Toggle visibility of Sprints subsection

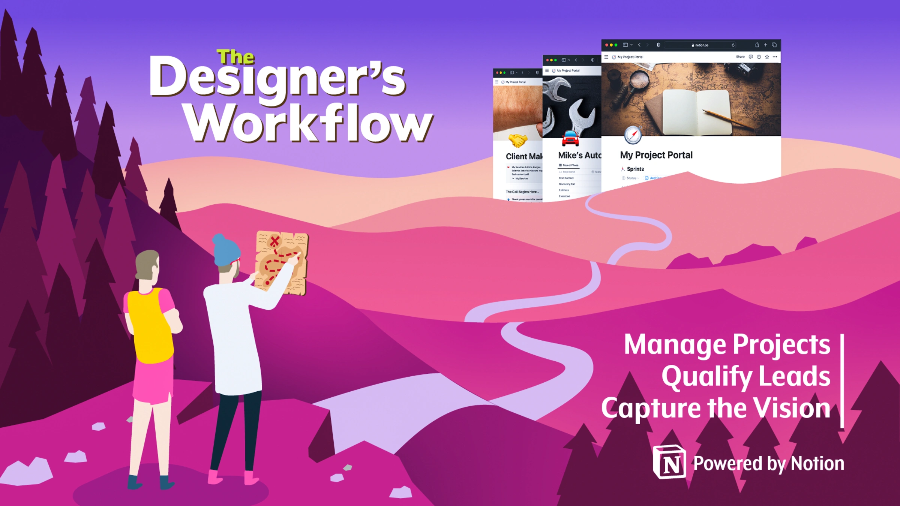point(624,168)
